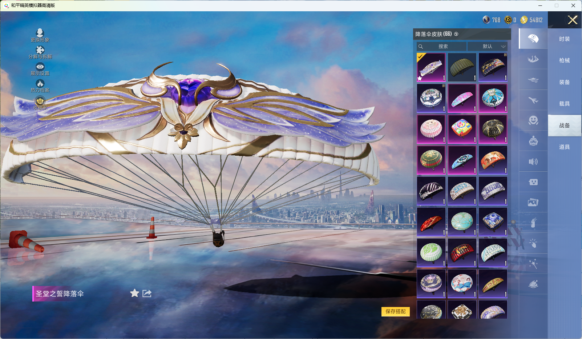
Task: Maximize the emulator window
Action: (557, 5)
